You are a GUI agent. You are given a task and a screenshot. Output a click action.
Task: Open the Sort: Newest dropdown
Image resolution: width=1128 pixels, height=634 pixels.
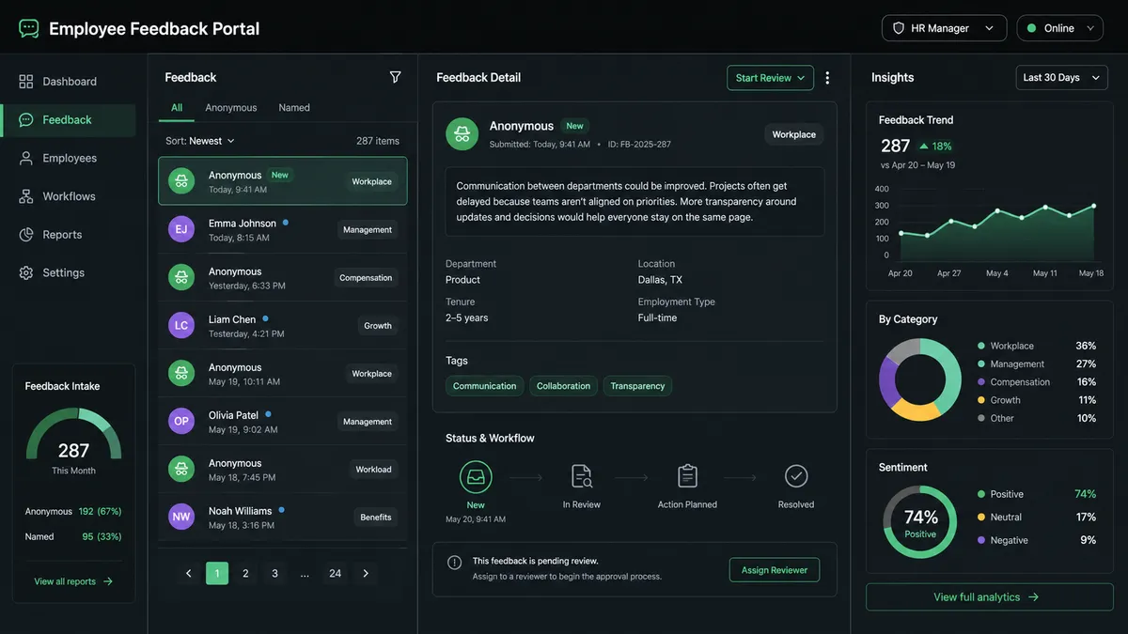[x=200, y=141]
